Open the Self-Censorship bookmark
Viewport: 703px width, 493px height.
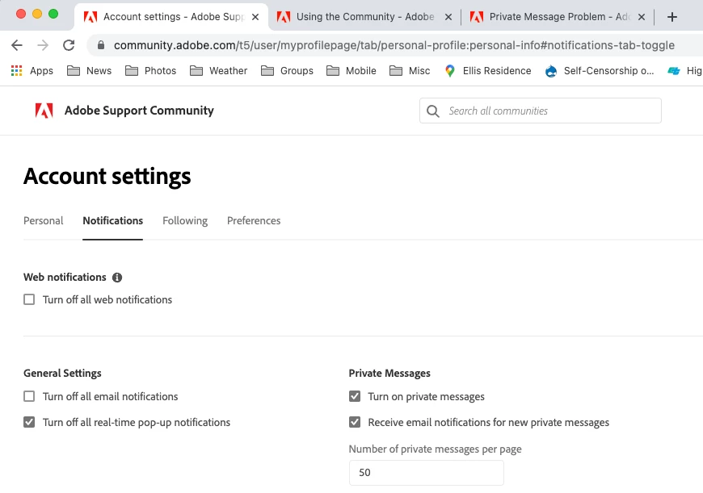[x=600, y=71]
